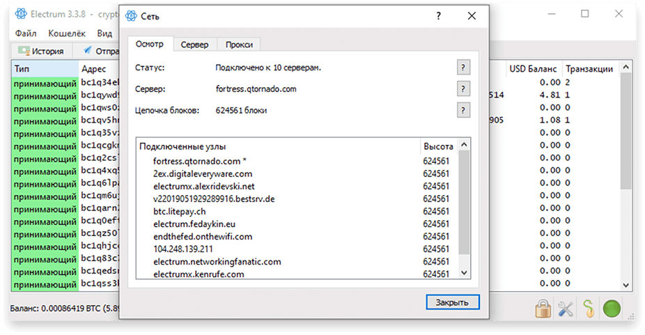The image size is (645, 335).
Task: Click the lock icon in Electrum status bar
Action: pyautogui.click(x=543, y=309)
